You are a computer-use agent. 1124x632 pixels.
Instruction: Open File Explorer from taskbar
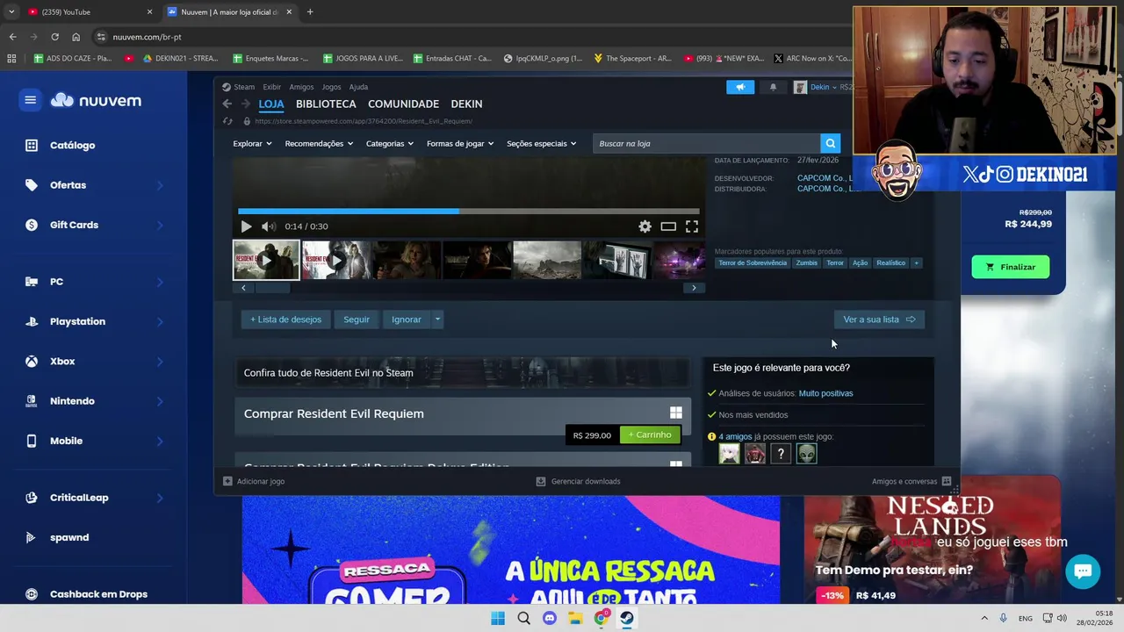[x=575, y=618]
